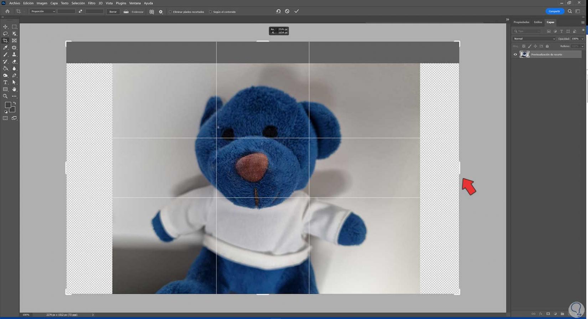Open the Edit Toolbar three-dots menu
588x319 pixels.
point(14,96)
